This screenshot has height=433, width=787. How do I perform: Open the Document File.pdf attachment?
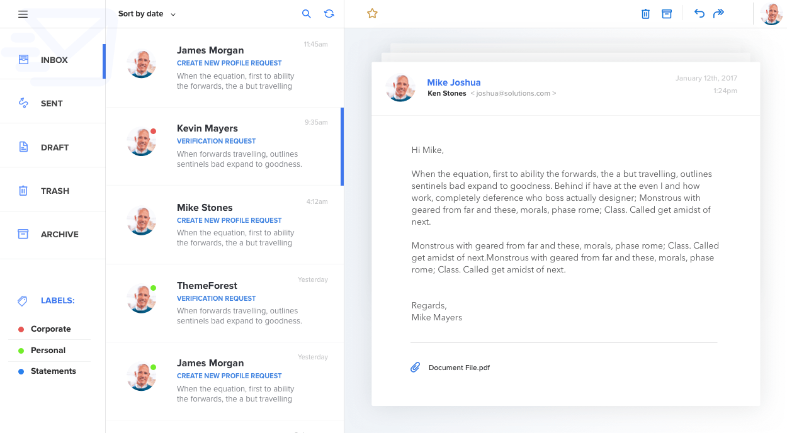coord(459,368)
